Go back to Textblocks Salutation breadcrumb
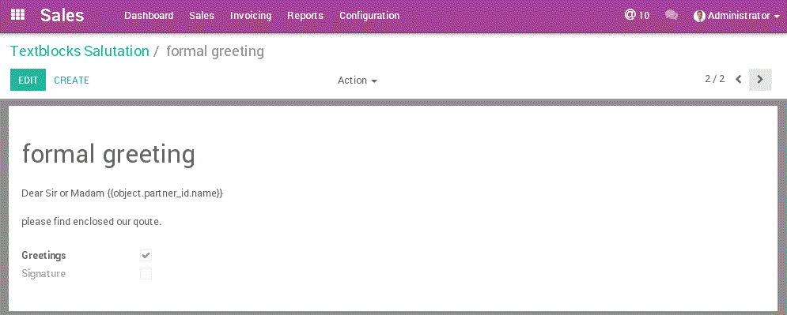The width and height of the screenshot is (787, 315). point(80,51)
